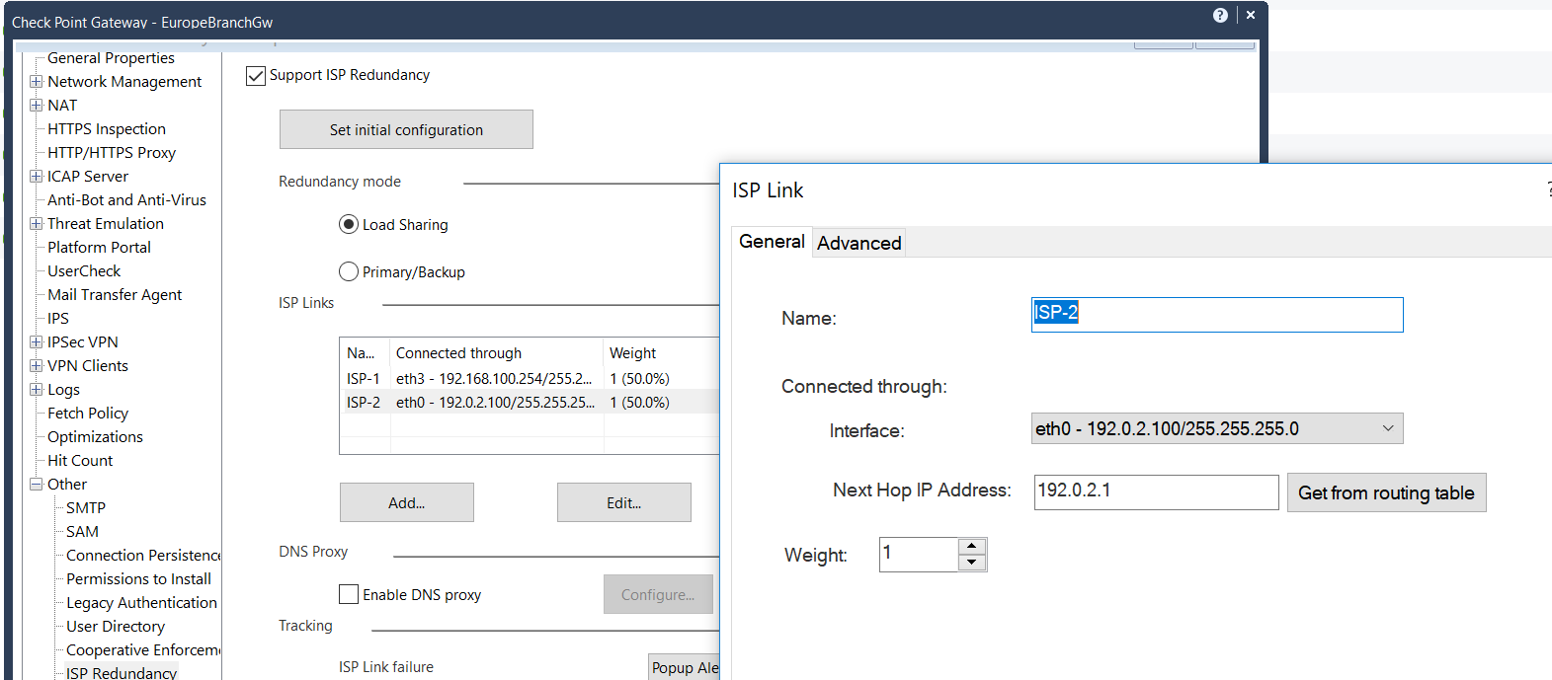The height and width of the screenshot is (680, 1552).
Task: Decrease weight with the down arrow
Action: click(972, 563)
